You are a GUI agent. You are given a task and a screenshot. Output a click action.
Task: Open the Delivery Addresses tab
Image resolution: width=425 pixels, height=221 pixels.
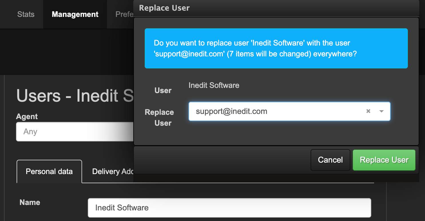click(x=113, y=171)
